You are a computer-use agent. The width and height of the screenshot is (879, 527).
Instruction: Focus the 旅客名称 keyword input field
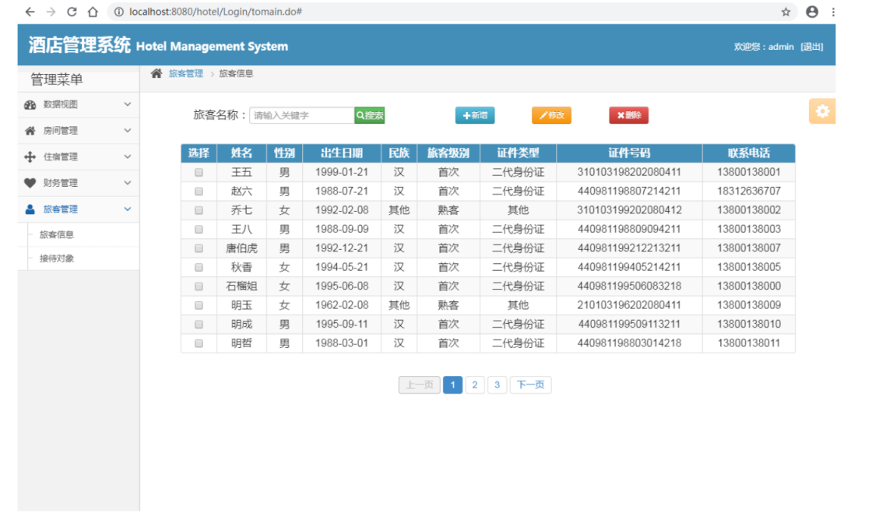click(x=302, y=115)
